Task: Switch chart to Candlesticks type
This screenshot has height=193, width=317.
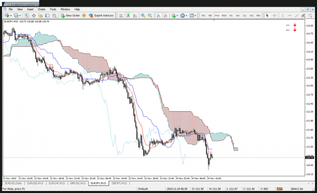Action: coord(128,15)
